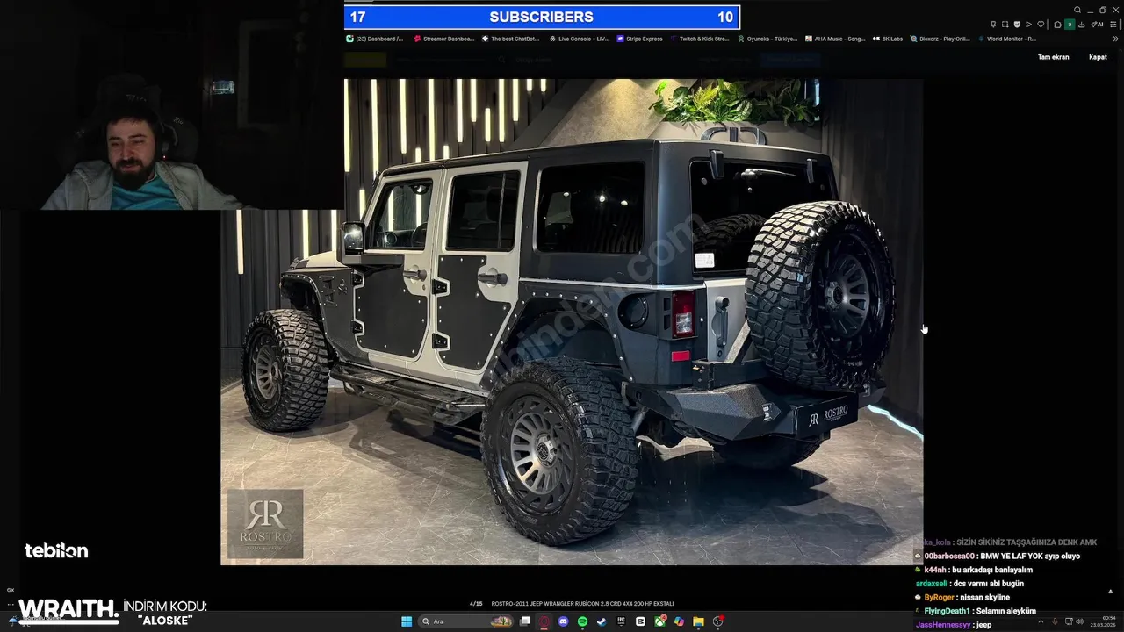Click caption ROSTRO-2011 JEEP WRANGLER RUBICON
This screenshot has width=1124, height=632.
click(x=583, y=604)
